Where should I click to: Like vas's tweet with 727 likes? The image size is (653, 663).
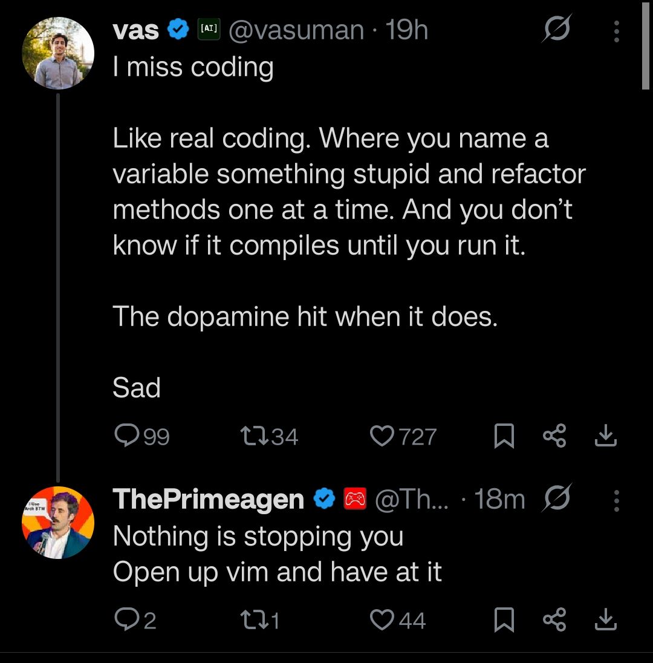pyautogui.click(x=382, y=436)
